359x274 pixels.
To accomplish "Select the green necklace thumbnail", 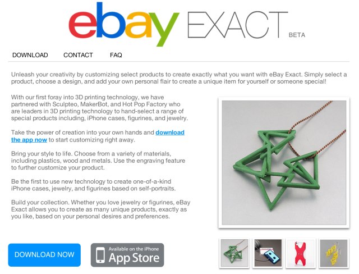I will click(234, 253).
